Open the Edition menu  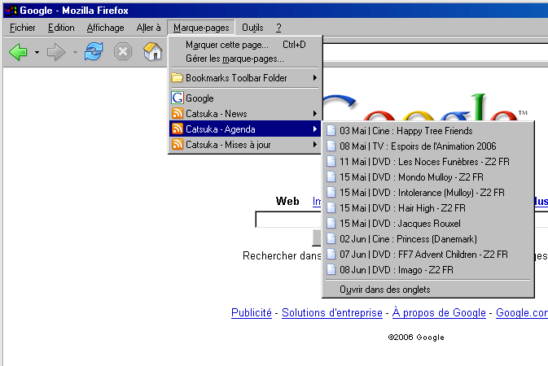pos(61,28)
